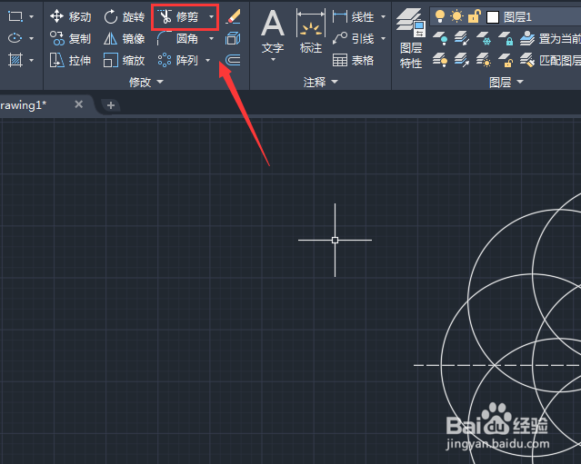Expand the Layers (图层) panel
581x464 pixels.
(506, 82)
